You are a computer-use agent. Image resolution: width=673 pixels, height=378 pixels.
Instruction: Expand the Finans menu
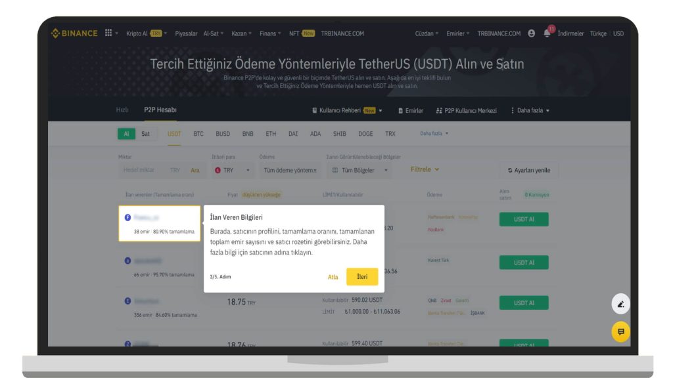click(270, 33)
